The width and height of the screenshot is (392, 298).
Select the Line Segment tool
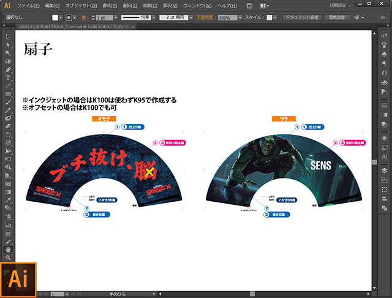coord(8,86)
